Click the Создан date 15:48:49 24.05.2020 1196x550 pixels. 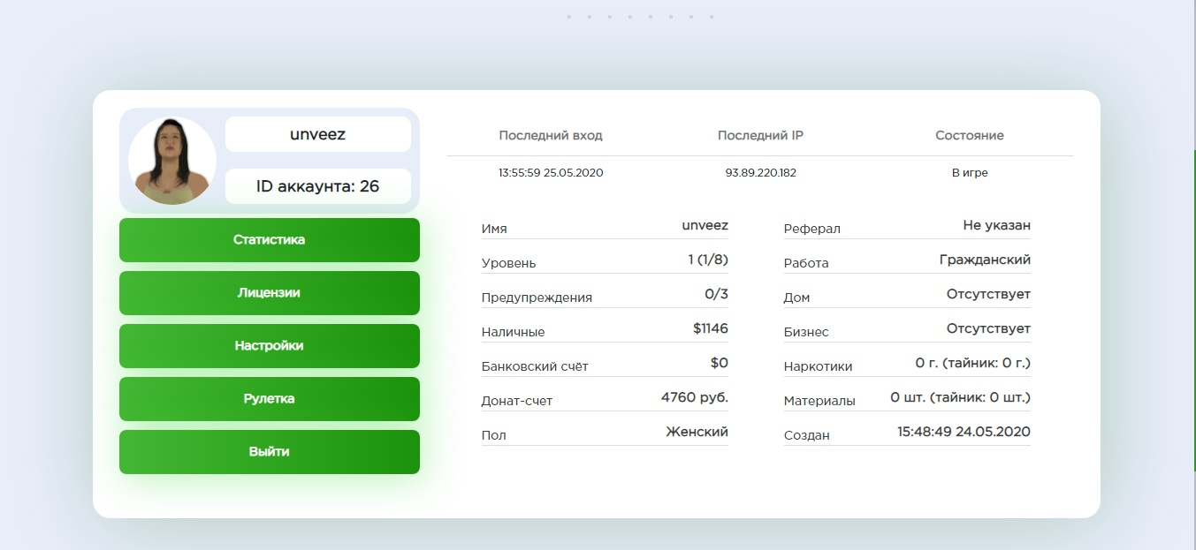pos(964,432)
